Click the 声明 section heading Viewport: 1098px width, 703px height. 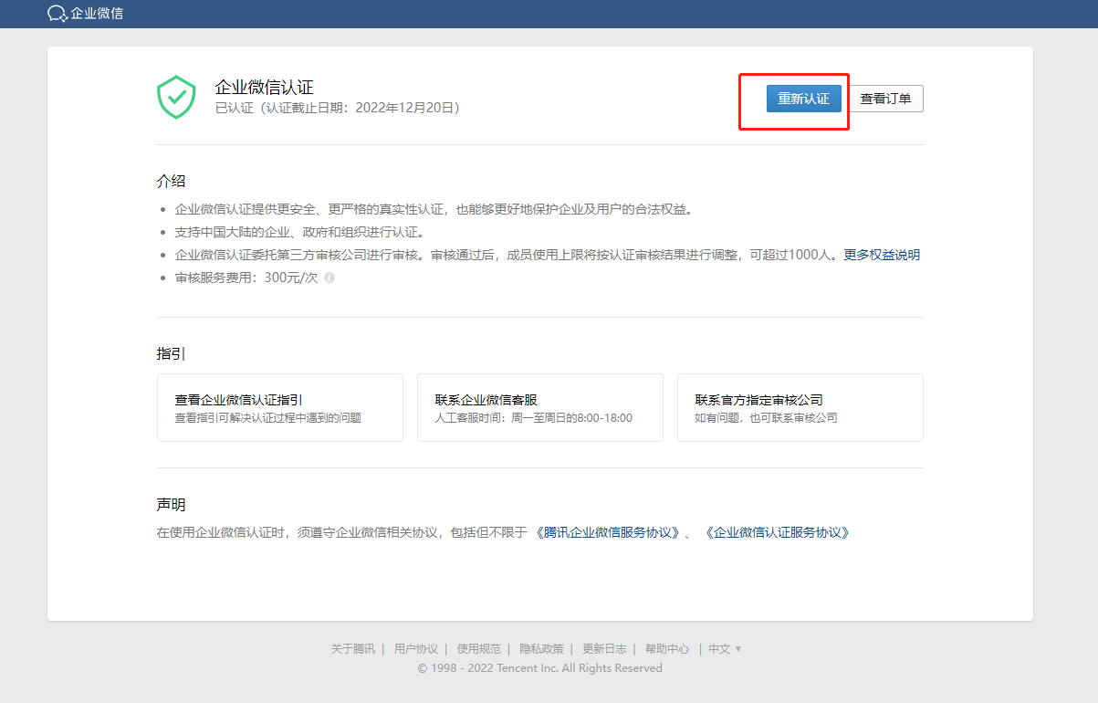pyautogui.click(x=171, y=504)
